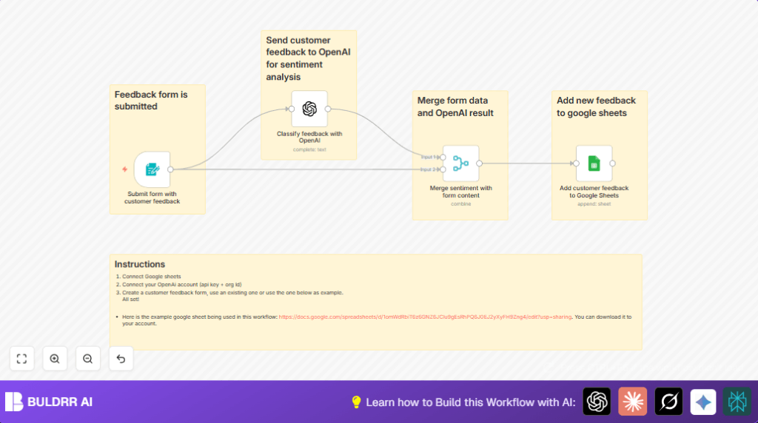This screenshot has width=758, height=423.
Task: Click the OpenAI node input connector
Action: pos(292,109)
